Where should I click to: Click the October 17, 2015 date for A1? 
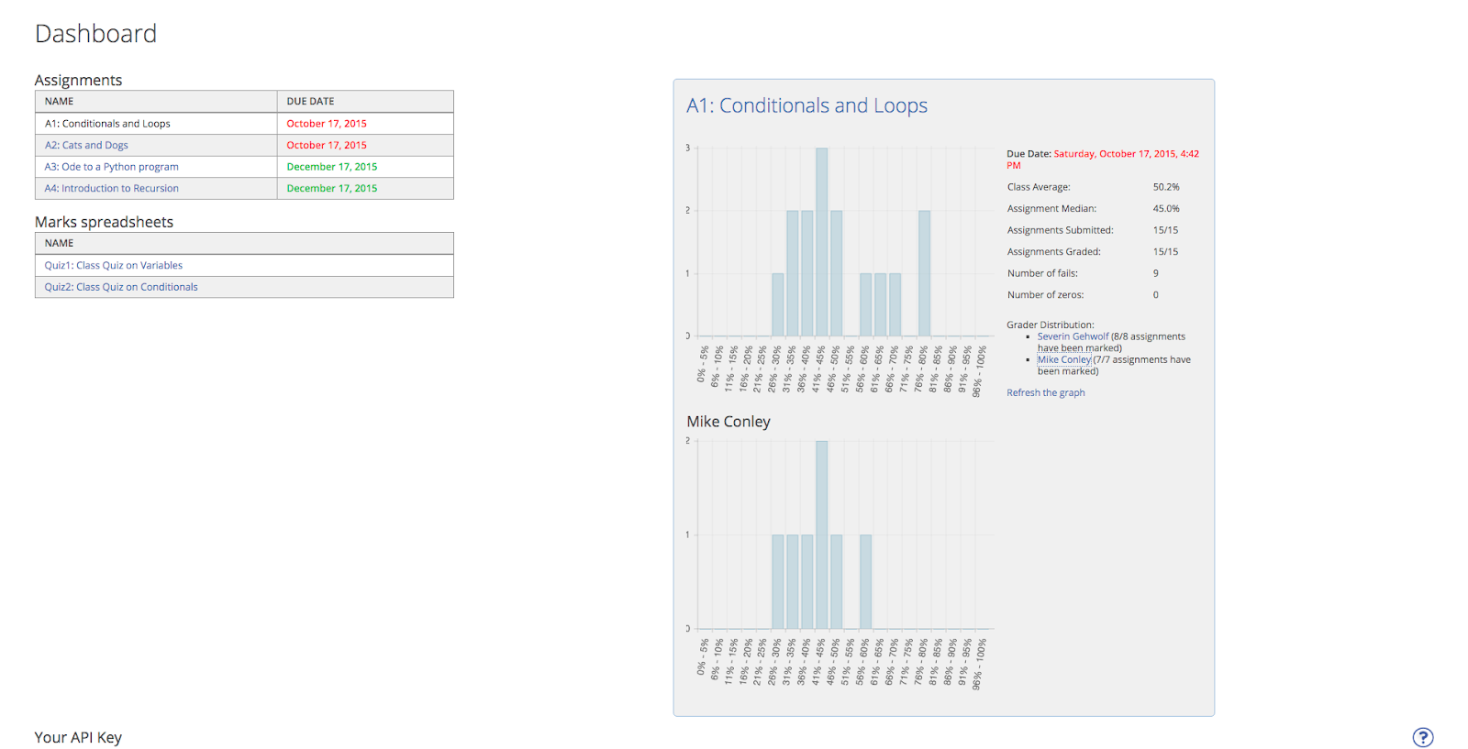pos(327,124)
